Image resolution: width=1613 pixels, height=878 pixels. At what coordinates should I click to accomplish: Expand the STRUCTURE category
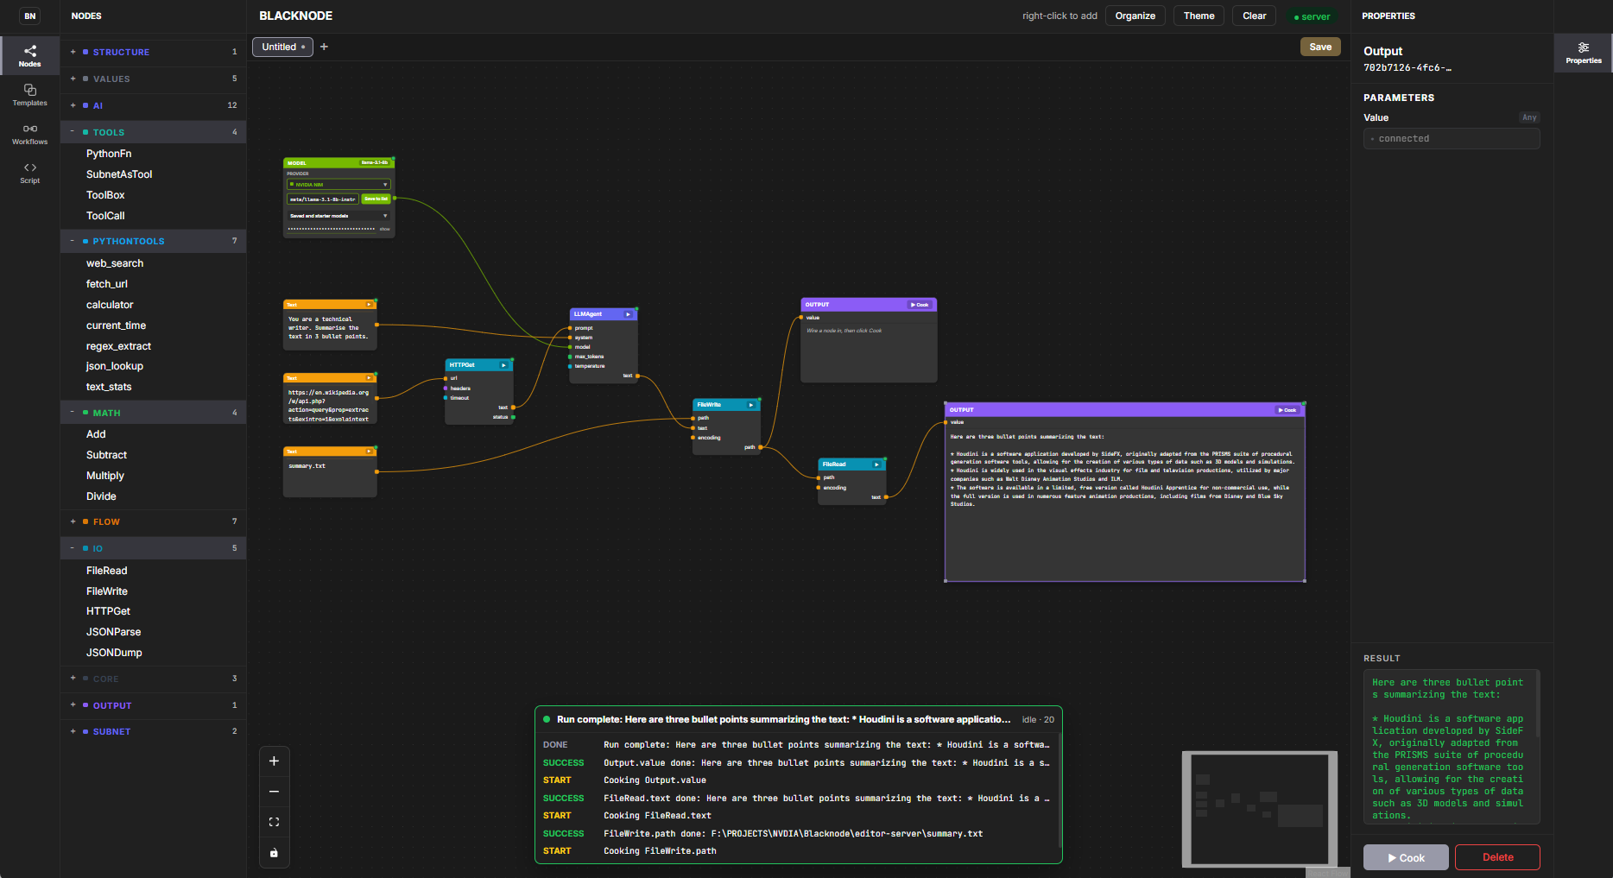pyautogui.click(x=153, y=52)
